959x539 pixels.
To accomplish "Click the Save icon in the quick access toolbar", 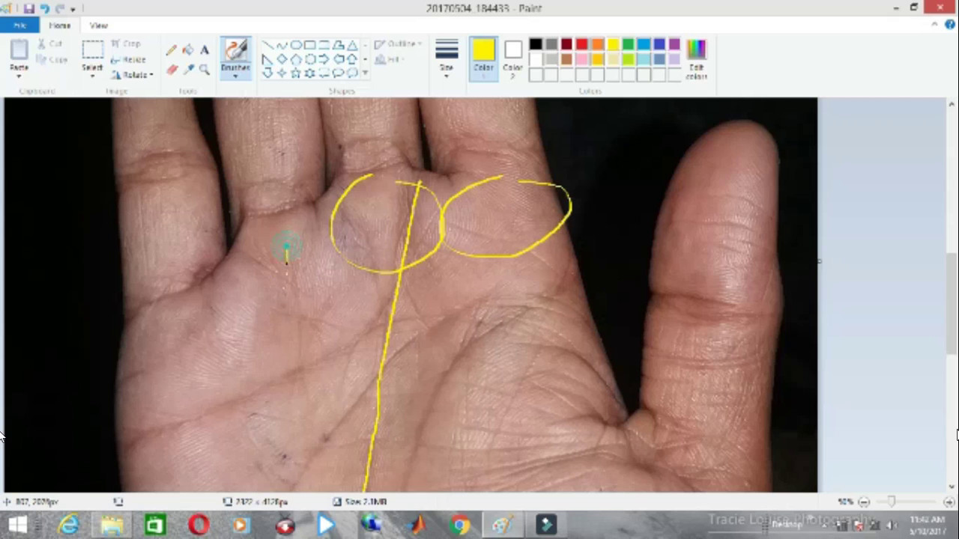I will [28, 8].
